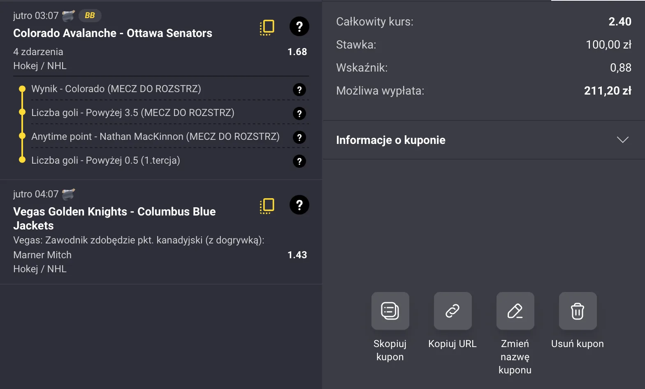Click the Kopiuj URL link icon
The width and height of the screenshot is (645, 389).
[452, 311]
